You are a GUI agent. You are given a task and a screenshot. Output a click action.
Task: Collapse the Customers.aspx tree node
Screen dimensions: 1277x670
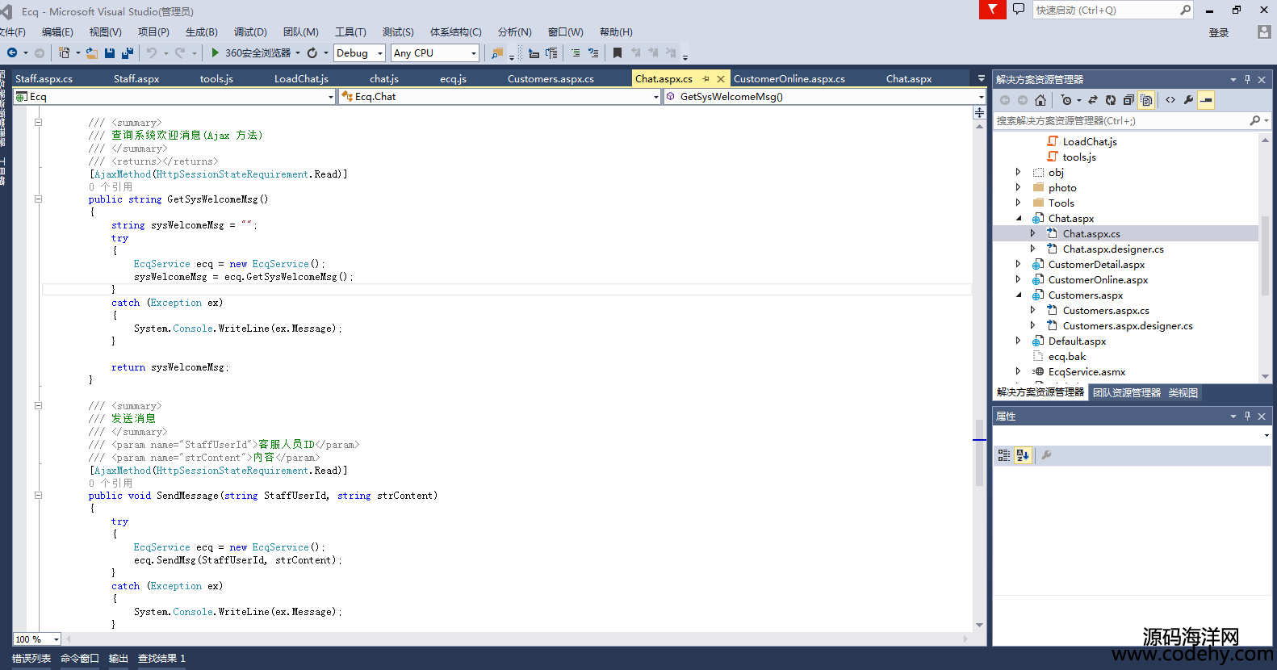pyautogui.click(x=1018, y=295)
